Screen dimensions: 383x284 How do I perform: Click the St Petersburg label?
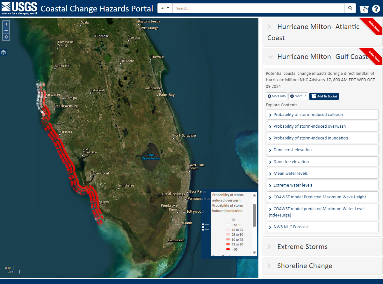click(66, 106)
